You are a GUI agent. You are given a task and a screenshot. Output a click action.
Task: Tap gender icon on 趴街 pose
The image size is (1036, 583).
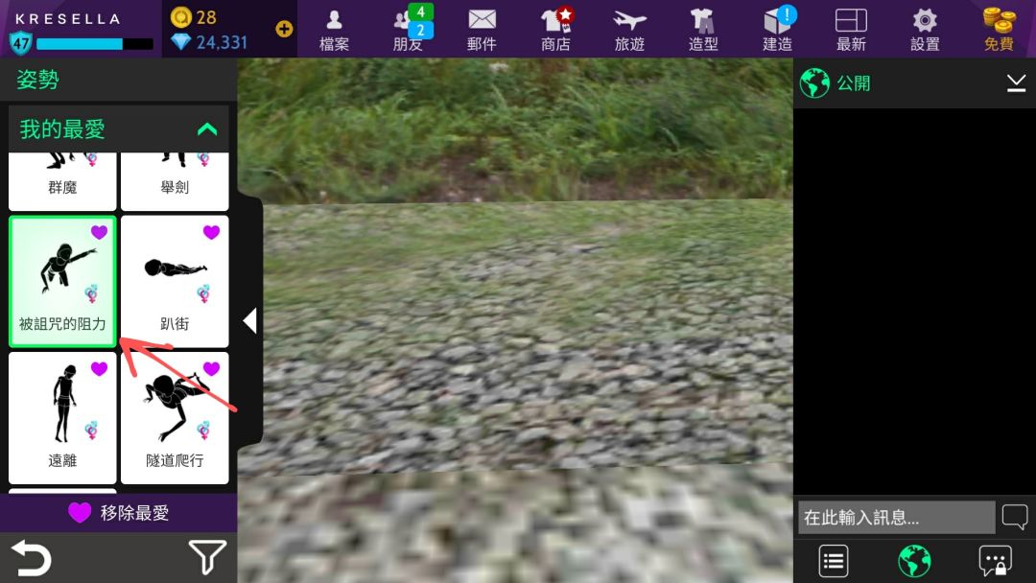pyautogui.click(x=203, y=293)
